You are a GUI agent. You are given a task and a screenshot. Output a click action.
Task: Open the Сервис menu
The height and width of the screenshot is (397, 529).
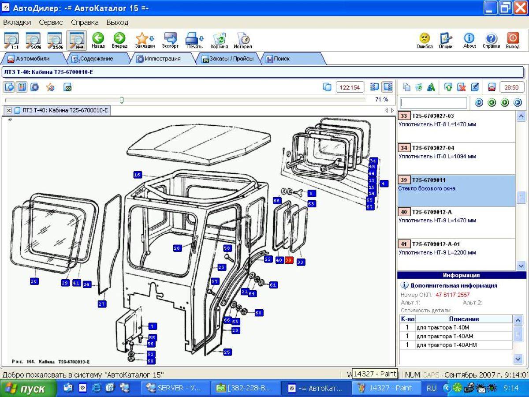pos(51,22)
